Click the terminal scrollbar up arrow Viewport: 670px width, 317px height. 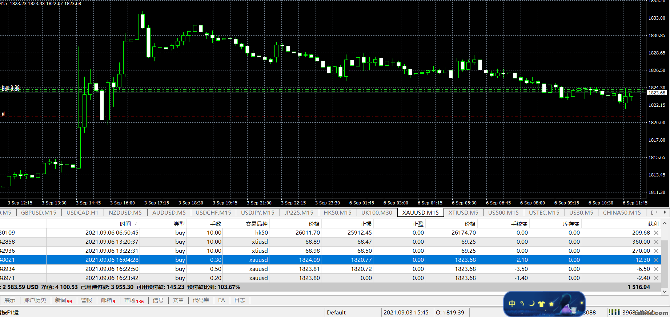665,224
